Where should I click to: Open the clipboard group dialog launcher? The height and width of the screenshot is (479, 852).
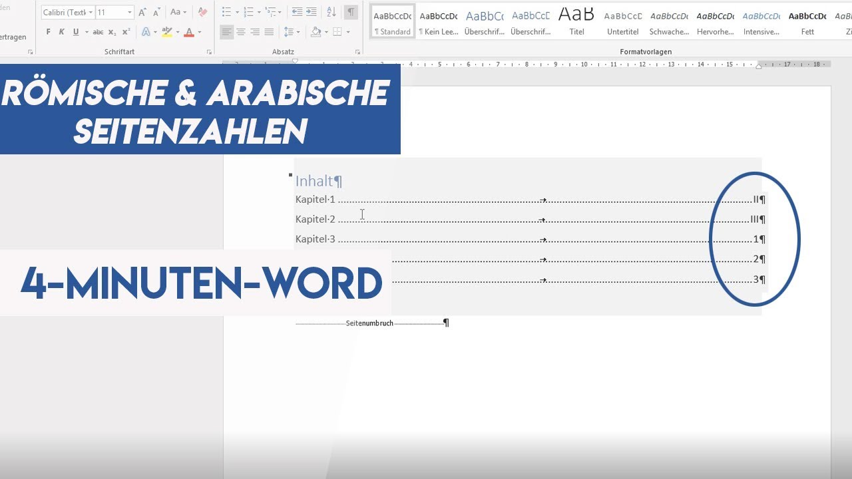coord(31,52)
